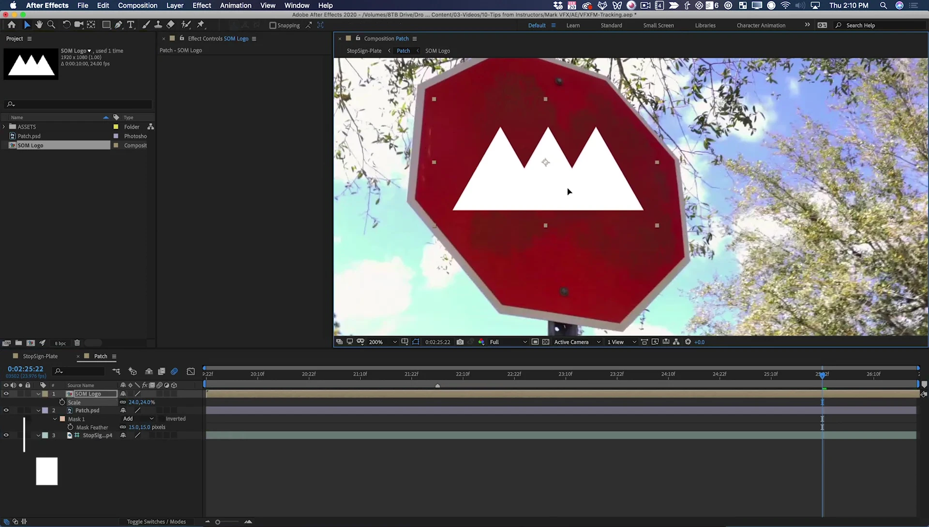Delete selected project item with trash icon
929x527 pixels.
pyautogui.click(x=77, y=343)
